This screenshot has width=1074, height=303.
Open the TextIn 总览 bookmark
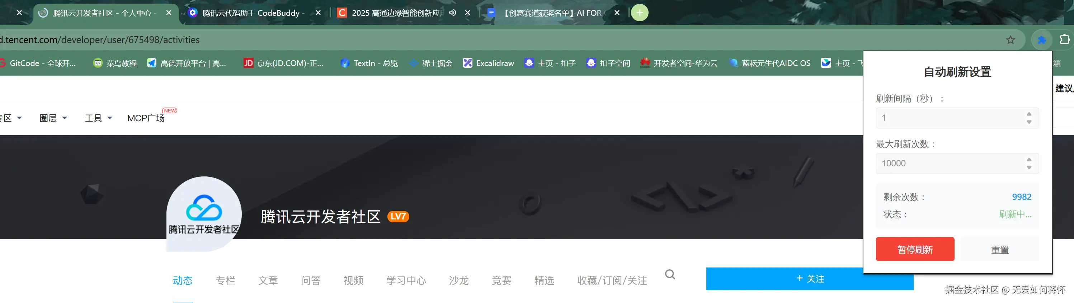[369, 63]
